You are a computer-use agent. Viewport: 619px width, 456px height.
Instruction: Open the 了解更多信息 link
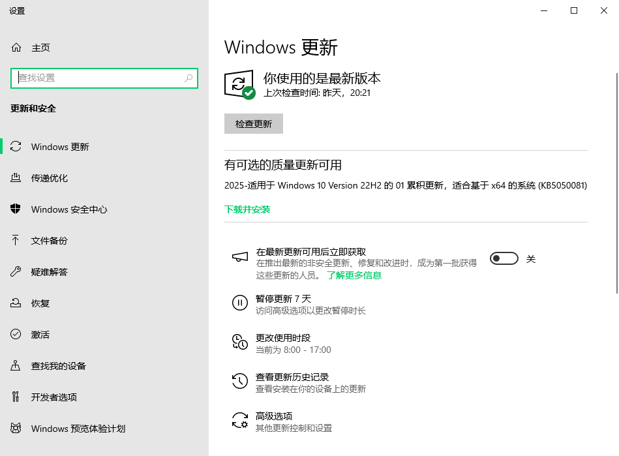click(x=354, y=275)
